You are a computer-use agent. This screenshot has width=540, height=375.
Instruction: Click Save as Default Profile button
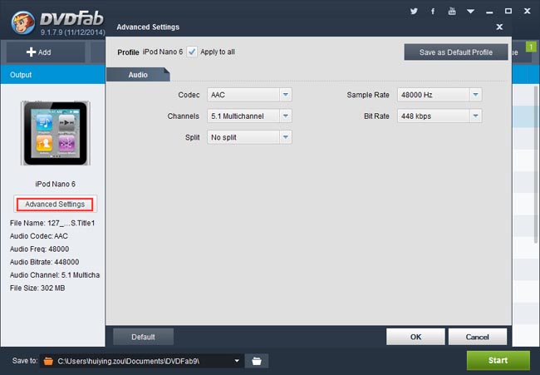pos(455,52)
